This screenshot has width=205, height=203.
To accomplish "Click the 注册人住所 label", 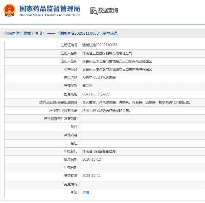I will click(x=69, y=61).
